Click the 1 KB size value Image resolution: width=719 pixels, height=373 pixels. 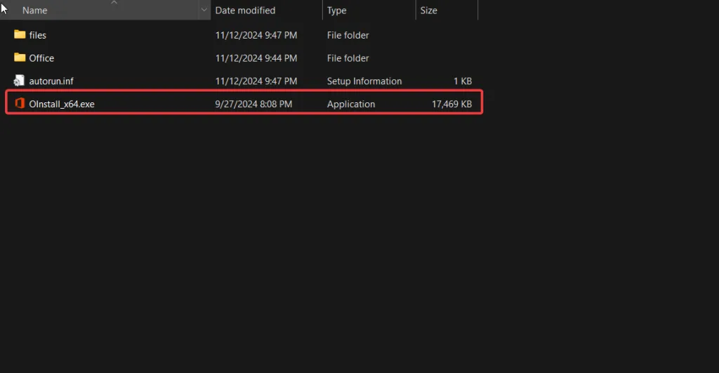[x=463, y=81]
